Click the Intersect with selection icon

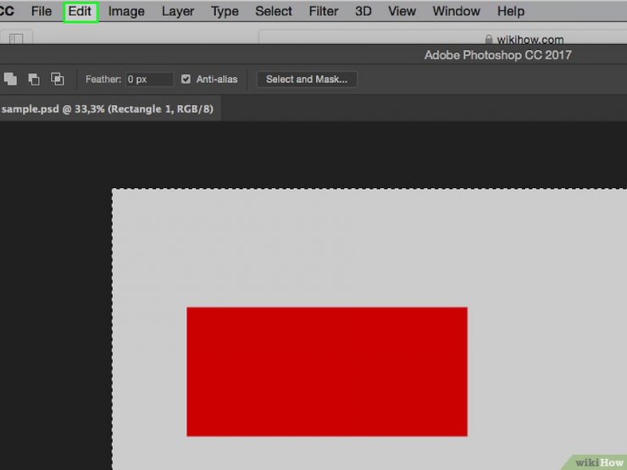(x=57, y=79)
